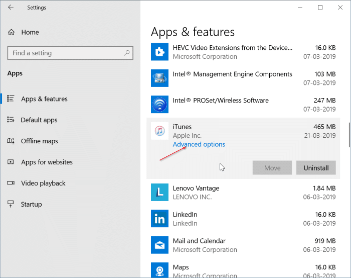Image resolution: width=351 pixels, height=278 pixels.
Task: Click the iTunes app name
Action: (182, 127)
